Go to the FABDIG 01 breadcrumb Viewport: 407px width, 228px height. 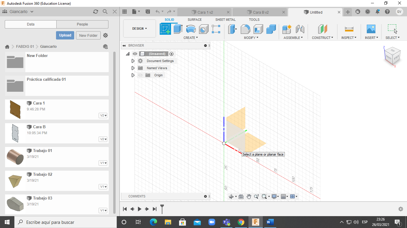pos(25,47)
